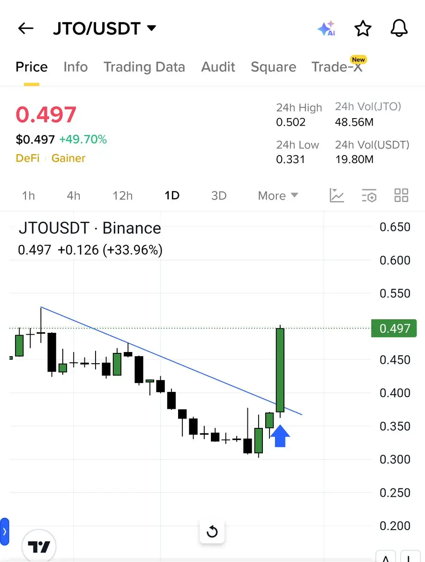The width and height of the screenshot is (425, 562).
Task: Open the TradingView logo link
Action: [x=39, y=546]
